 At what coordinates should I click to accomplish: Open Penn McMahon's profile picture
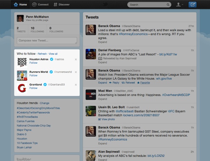click(x=20, y=18)
